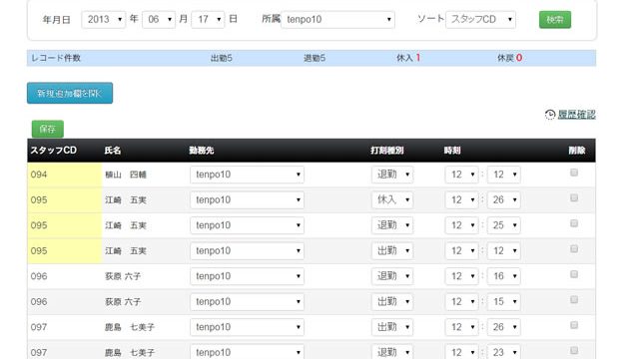639x359 pixels.
Task: Open the minute dropdown showing 26 for staff 095
Action: tap(503, 199)
